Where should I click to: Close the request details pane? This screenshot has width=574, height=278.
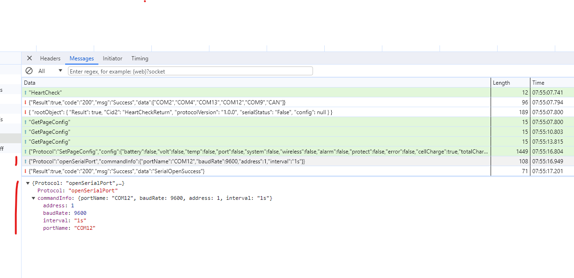[x=30, y=59]
